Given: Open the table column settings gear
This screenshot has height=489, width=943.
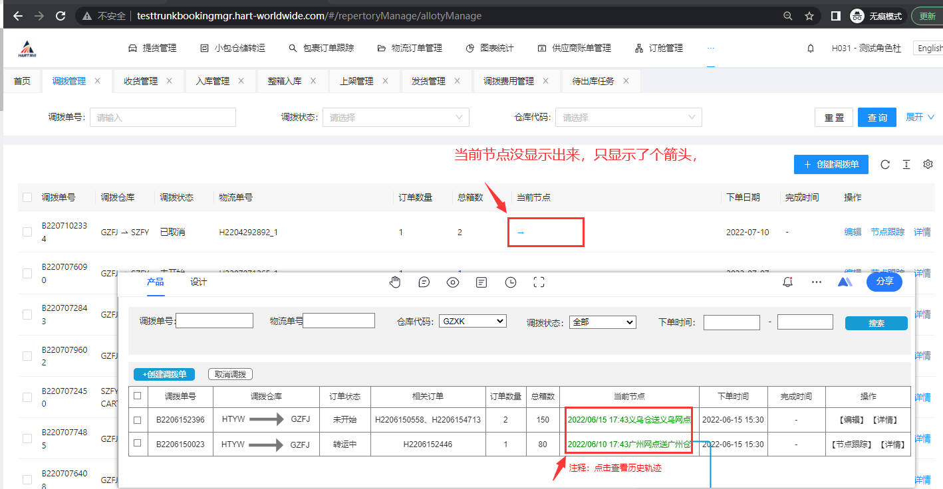Looking at the screenshot, I should (928, 165).
